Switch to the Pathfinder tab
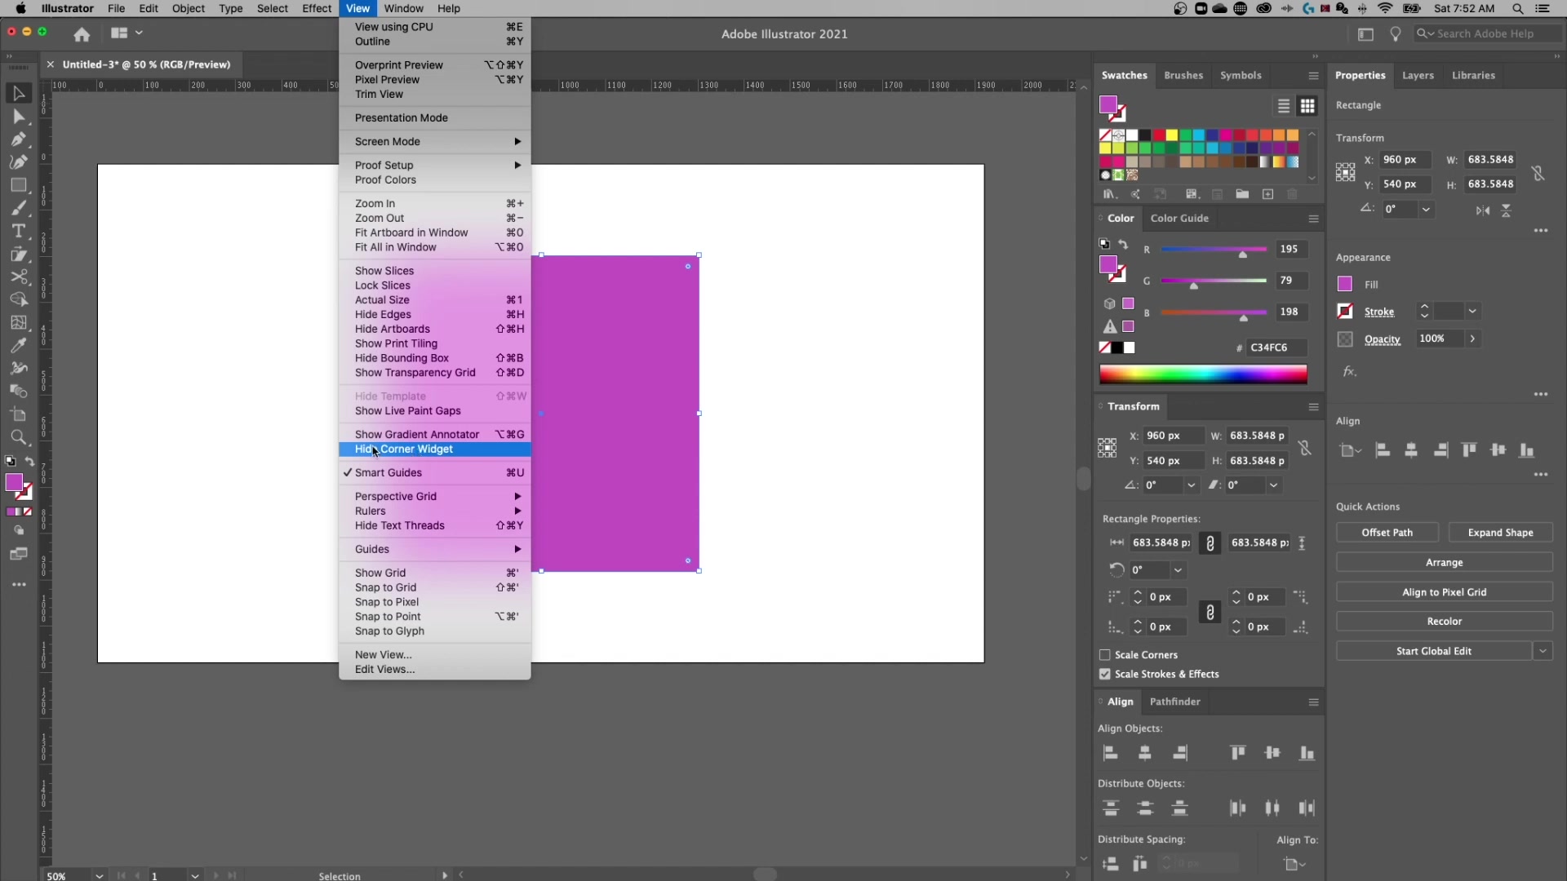Screen dimensions: 1567x881 1175,702
